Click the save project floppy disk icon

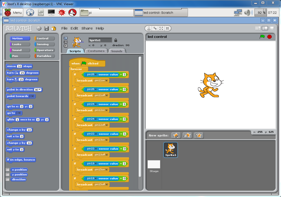(x=46, y=28)
